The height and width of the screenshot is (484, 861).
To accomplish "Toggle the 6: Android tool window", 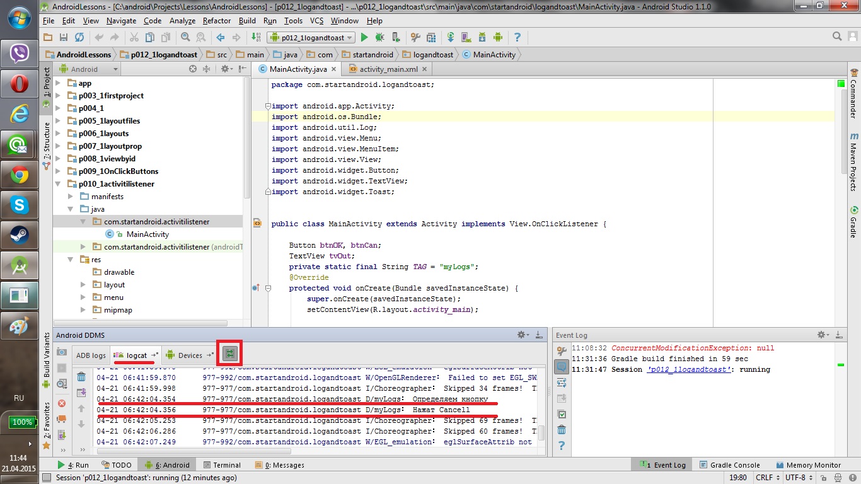I will coord(167,465).
